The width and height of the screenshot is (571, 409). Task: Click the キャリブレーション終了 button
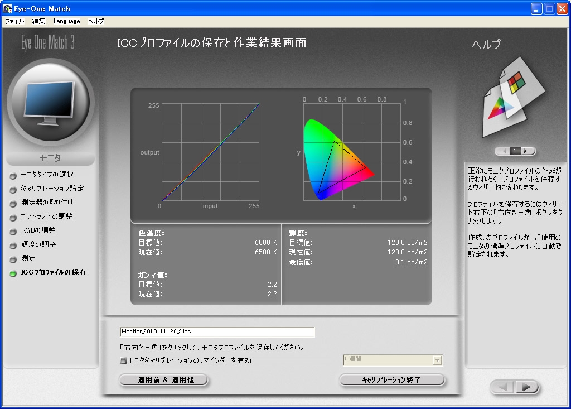coord(392,380)
